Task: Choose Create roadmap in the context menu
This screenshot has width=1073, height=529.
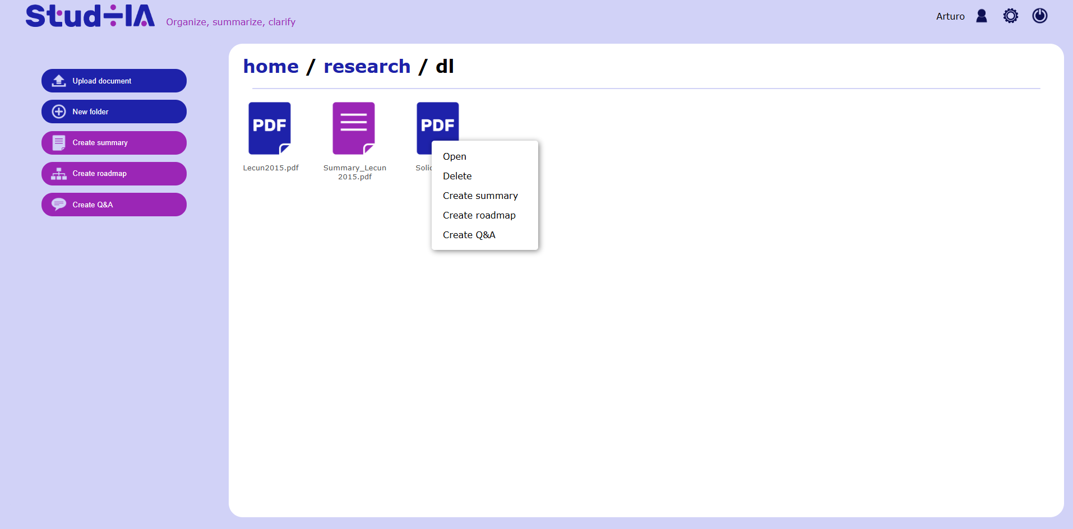Action: point(479,215)
